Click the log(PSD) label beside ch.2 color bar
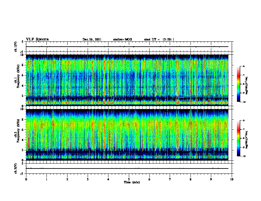Screen dimensions: 261x201 click(247, 140)
